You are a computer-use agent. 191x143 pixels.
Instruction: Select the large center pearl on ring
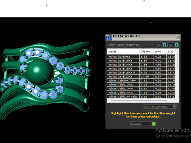[40, 72]
